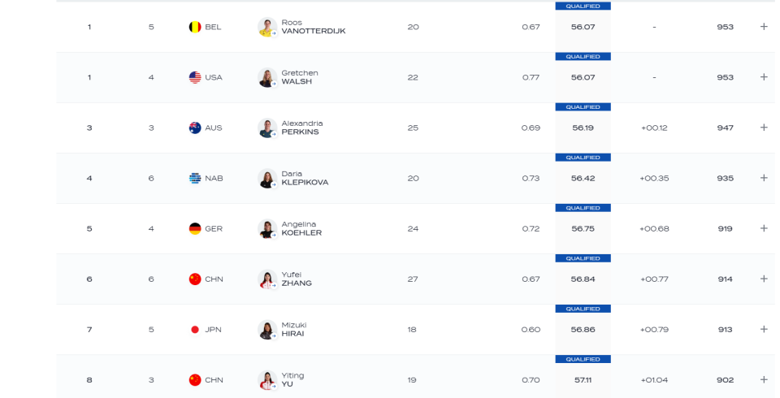The height and width of the screenshot is (398, 780).
Task: Expand Angelina Koehler's split times
Action: tap(764, 228)
